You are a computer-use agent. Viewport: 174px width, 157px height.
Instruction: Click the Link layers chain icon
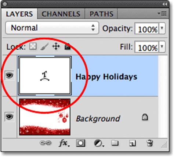click(x=46, y=143)
